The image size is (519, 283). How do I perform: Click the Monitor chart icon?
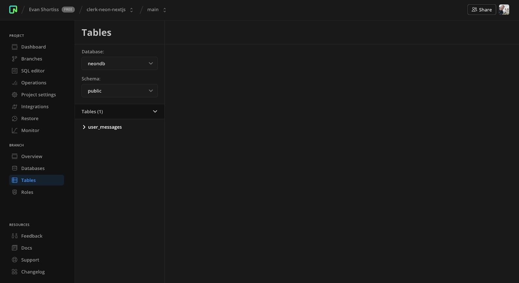click(x=15, y=130)
